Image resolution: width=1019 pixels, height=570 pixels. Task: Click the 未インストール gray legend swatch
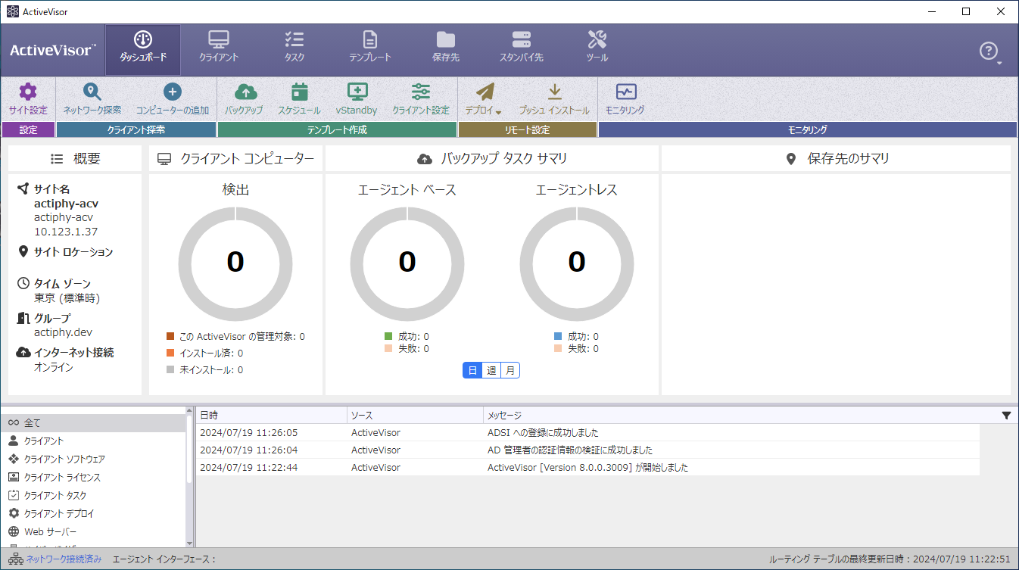click(170, 369)
